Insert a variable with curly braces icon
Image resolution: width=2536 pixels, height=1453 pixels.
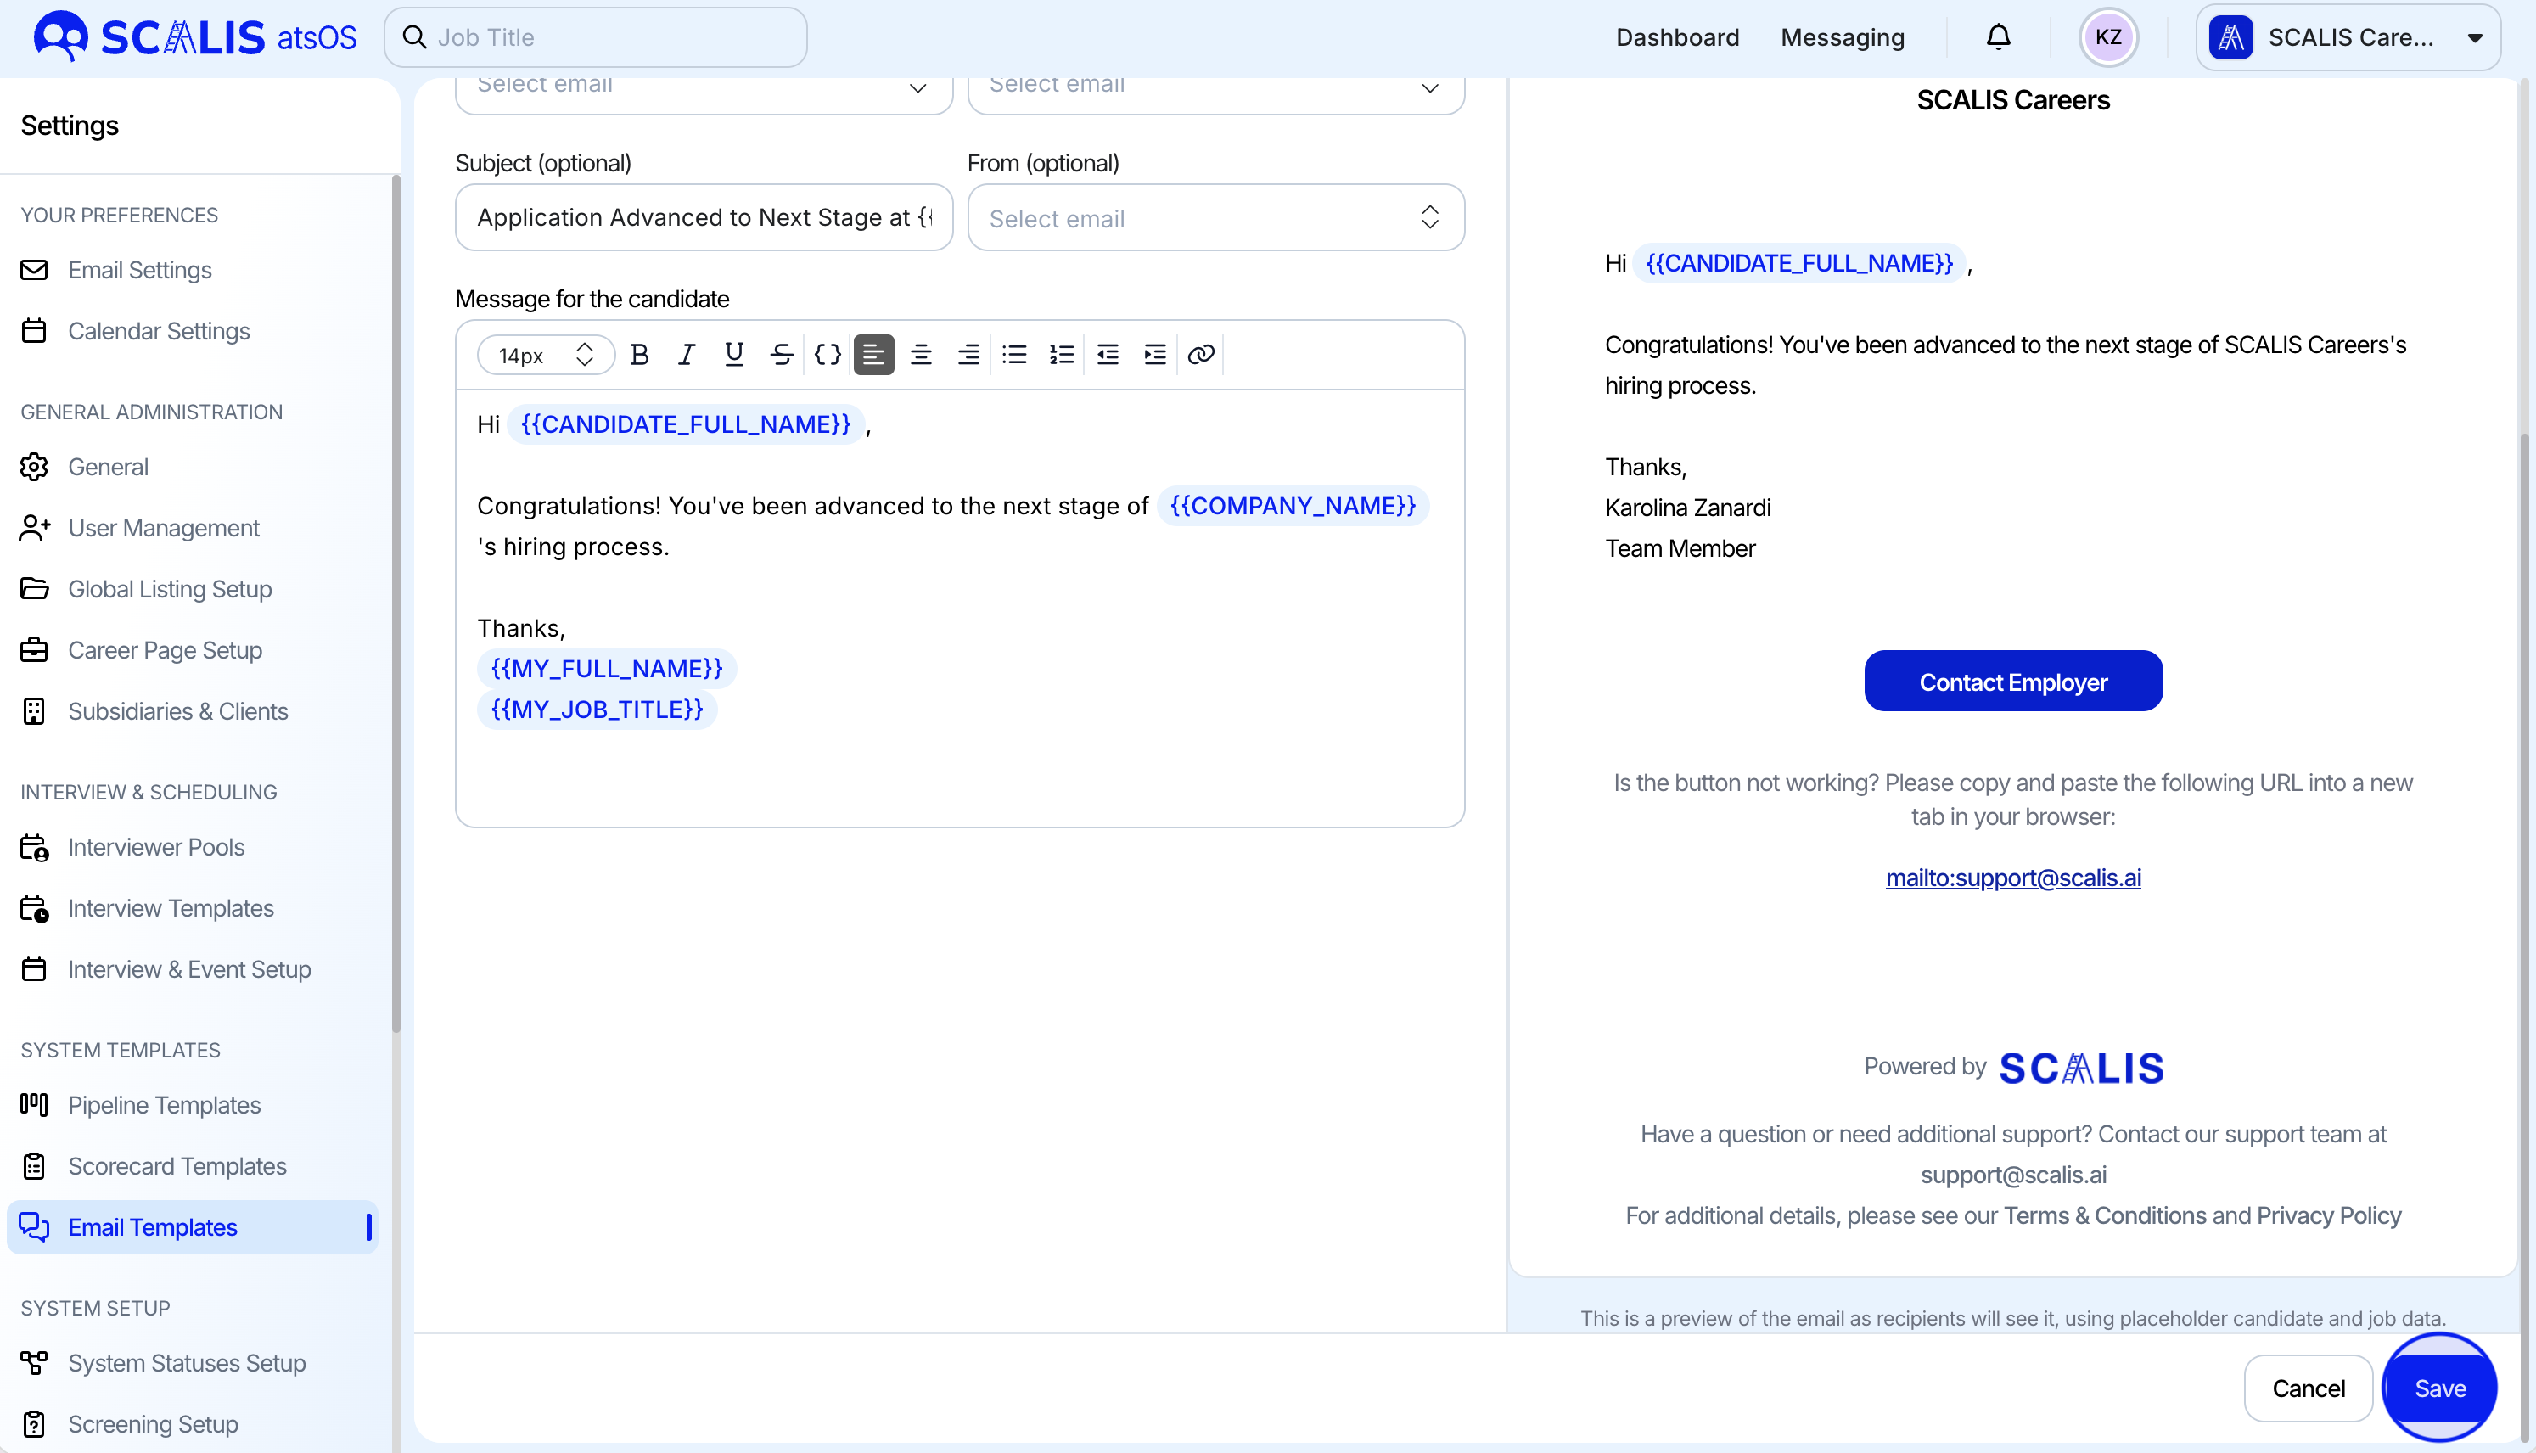(x=827, y=354)
